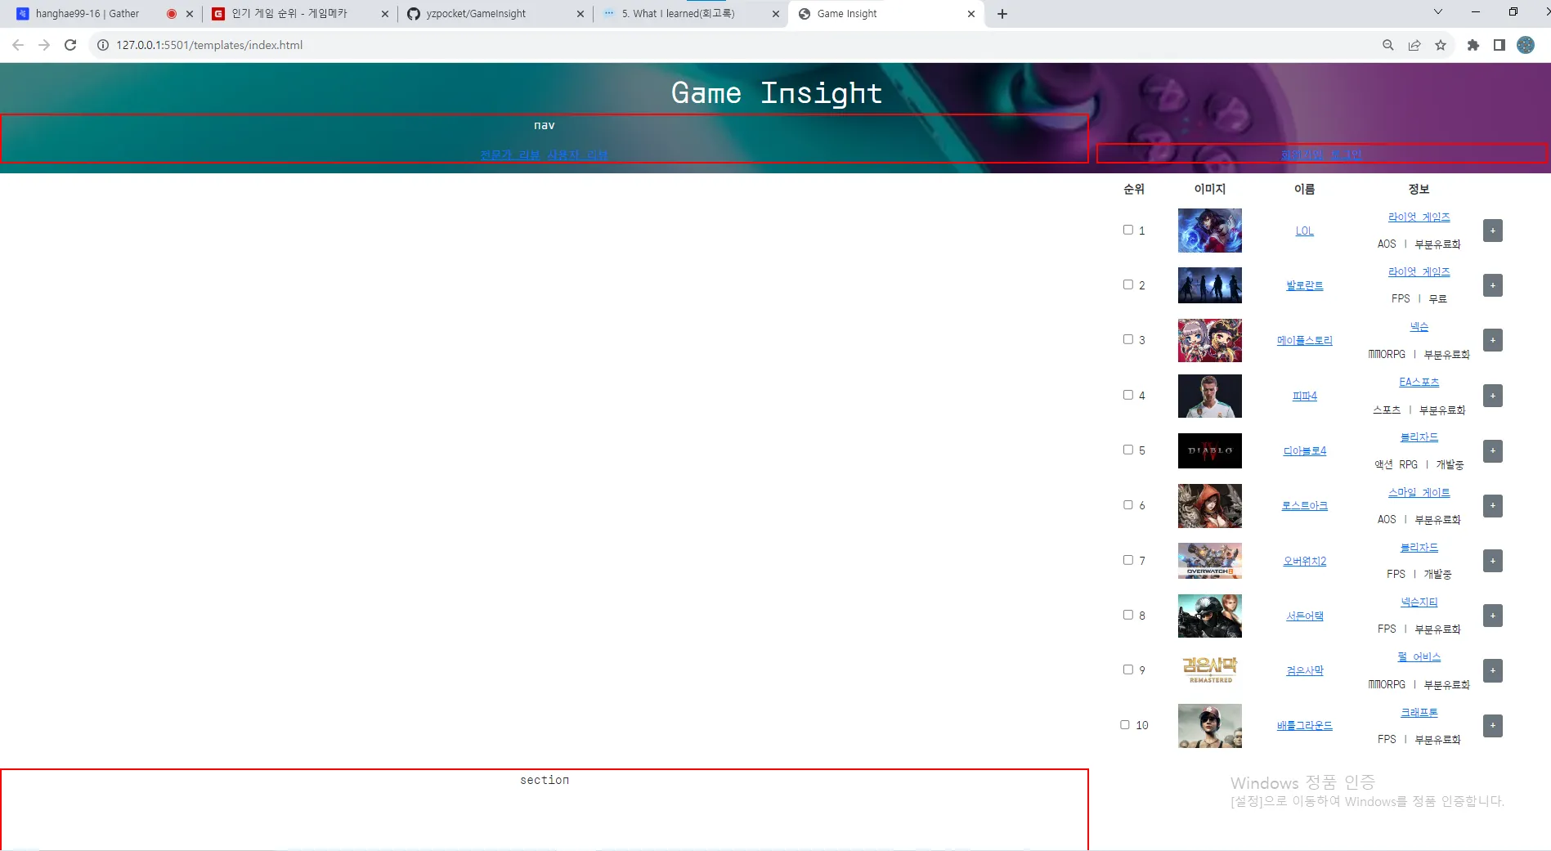This screenshot has width=1551, height=851.
Task: Click the Diablo game thumbnail image
Action: pos(1210,450)
